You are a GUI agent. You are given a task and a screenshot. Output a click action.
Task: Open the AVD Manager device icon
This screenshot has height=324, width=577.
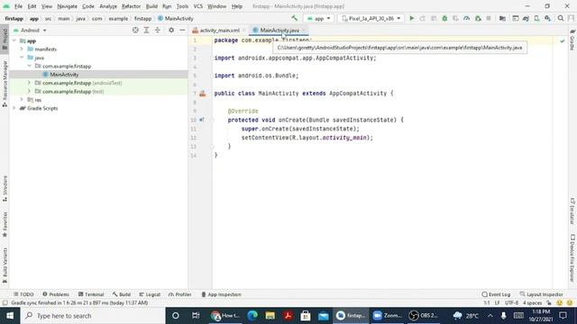(537, 18)
